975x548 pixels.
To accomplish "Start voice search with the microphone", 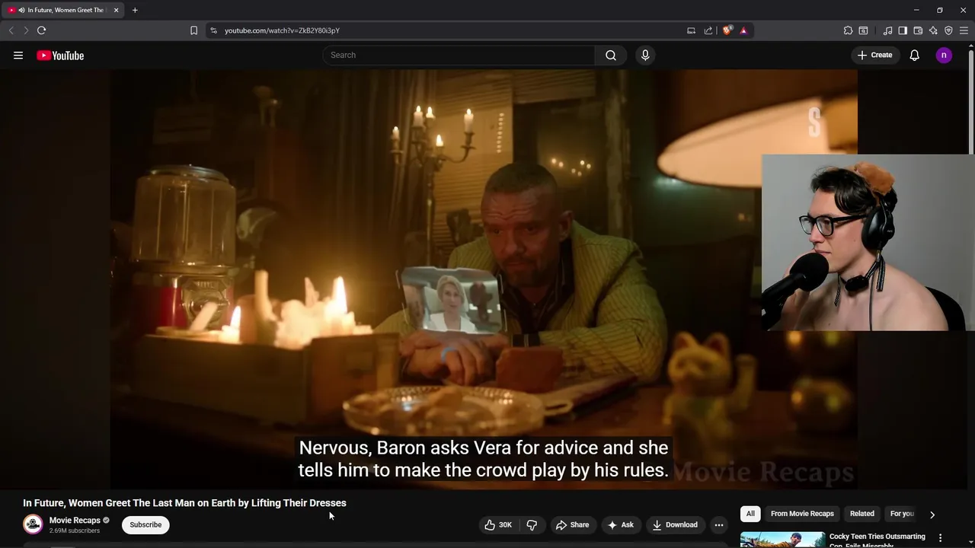I will pos(645,55).
